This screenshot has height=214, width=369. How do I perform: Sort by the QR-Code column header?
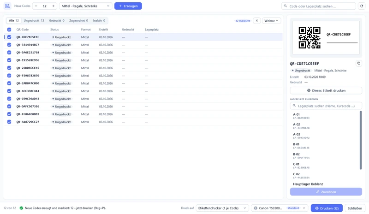22,30
